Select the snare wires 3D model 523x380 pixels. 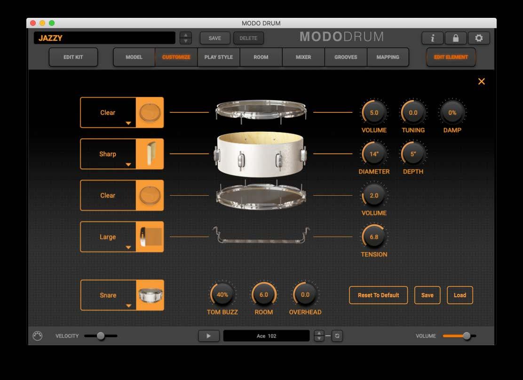[261, 235]
